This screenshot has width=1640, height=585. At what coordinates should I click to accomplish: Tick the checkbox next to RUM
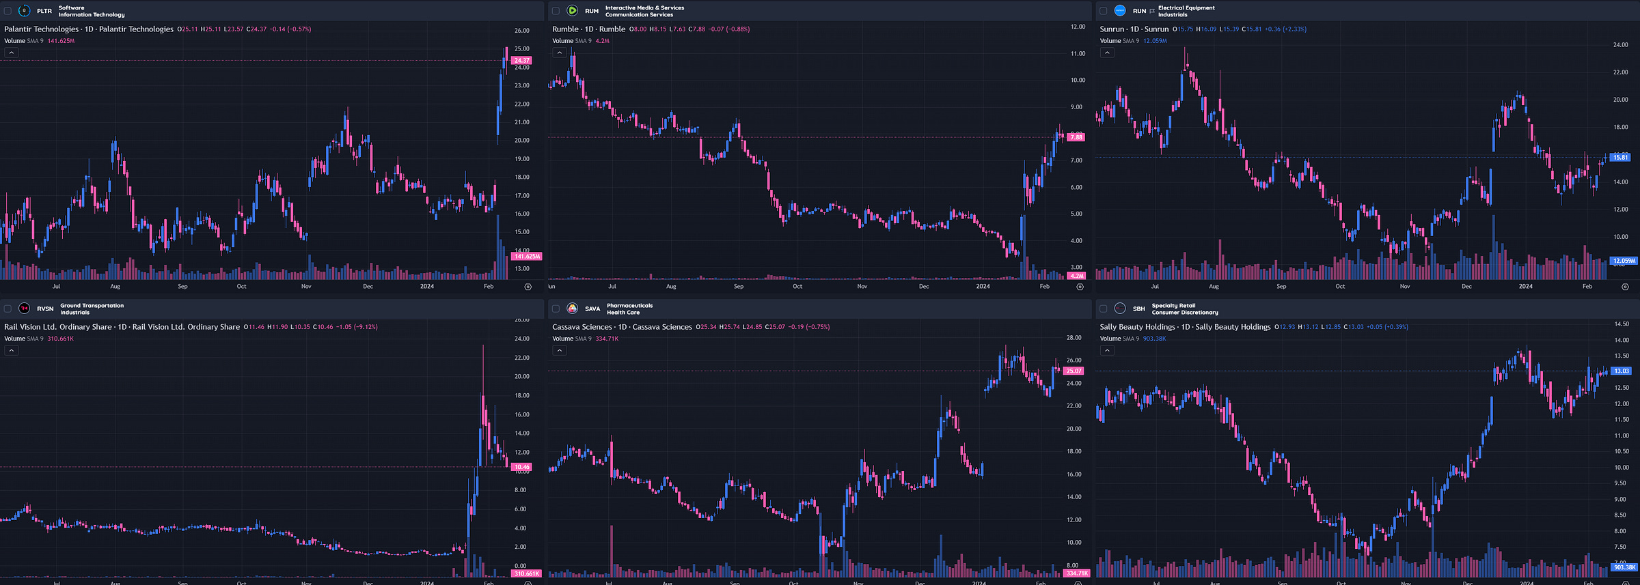coord(556,11)
